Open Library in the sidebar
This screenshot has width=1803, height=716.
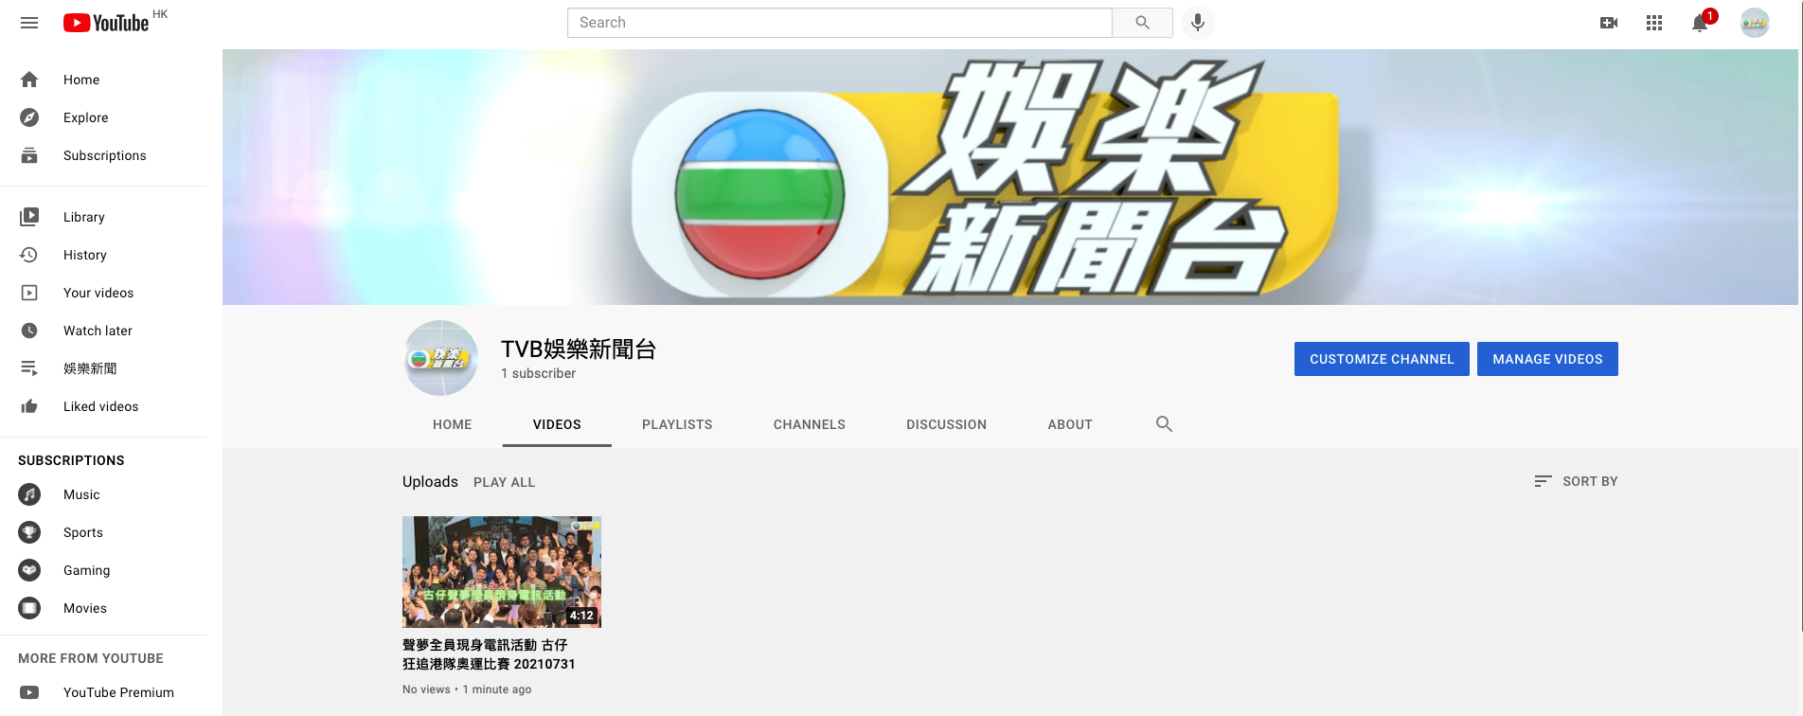coord(84,217)
